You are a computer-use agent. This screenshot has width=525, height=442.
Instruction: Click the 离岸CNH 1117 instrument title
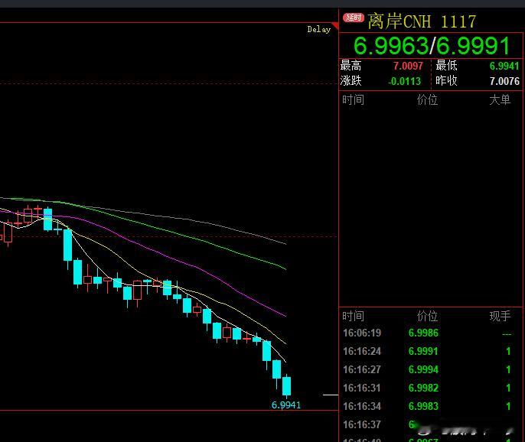point(422,21)
